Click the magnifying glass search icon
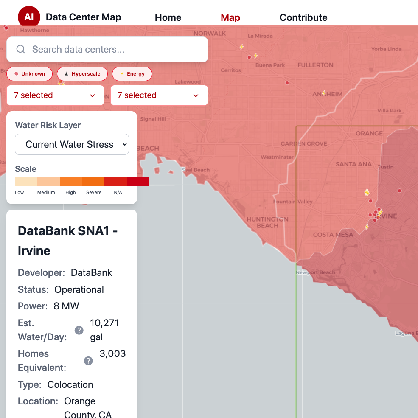This screenshot has height=418, width=418. point(21,49)
